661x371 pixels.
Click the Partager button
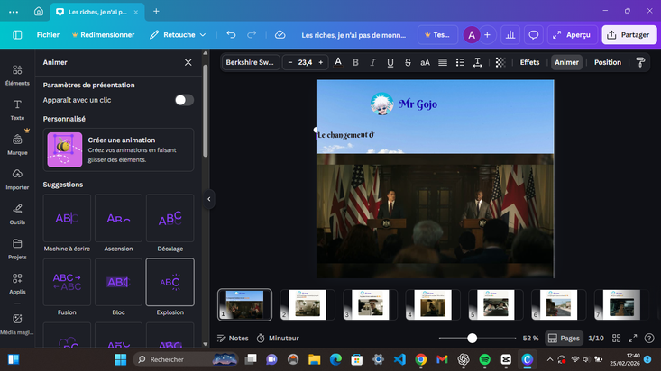[x=629, y=35]
